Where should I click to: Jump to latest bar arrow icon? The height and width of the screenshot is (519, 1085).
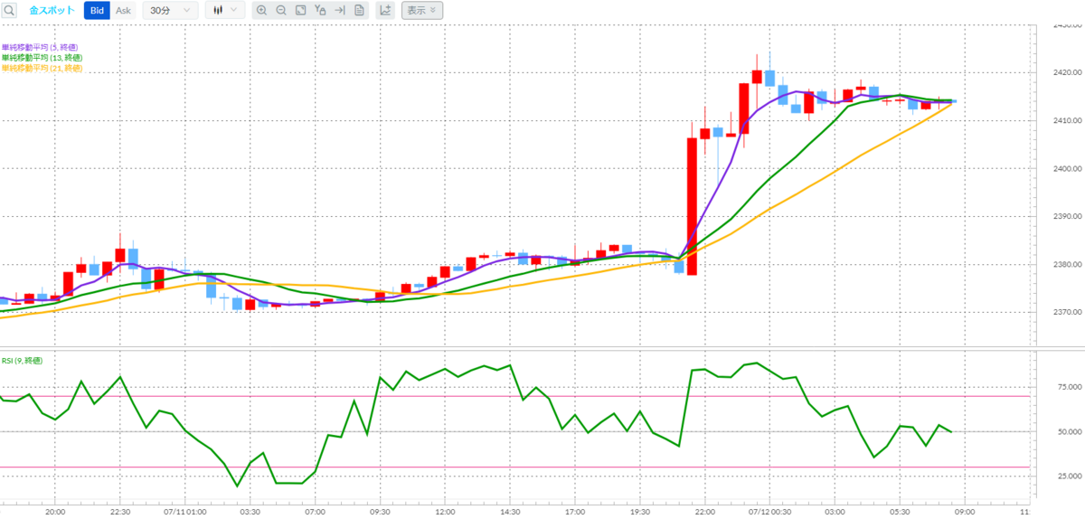340,11
